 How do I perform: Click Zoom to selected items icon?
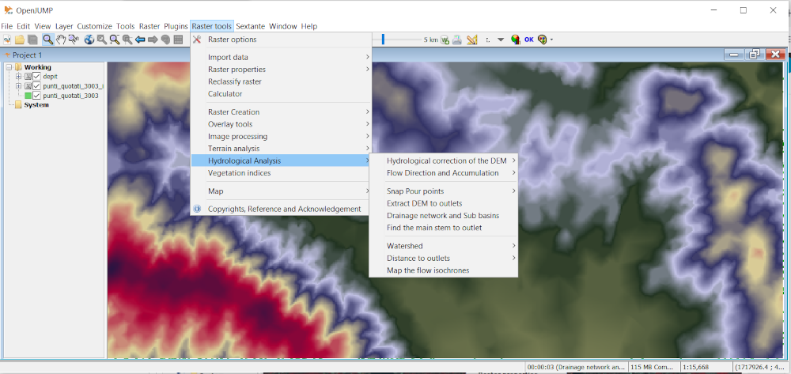(x=102, y=40)
